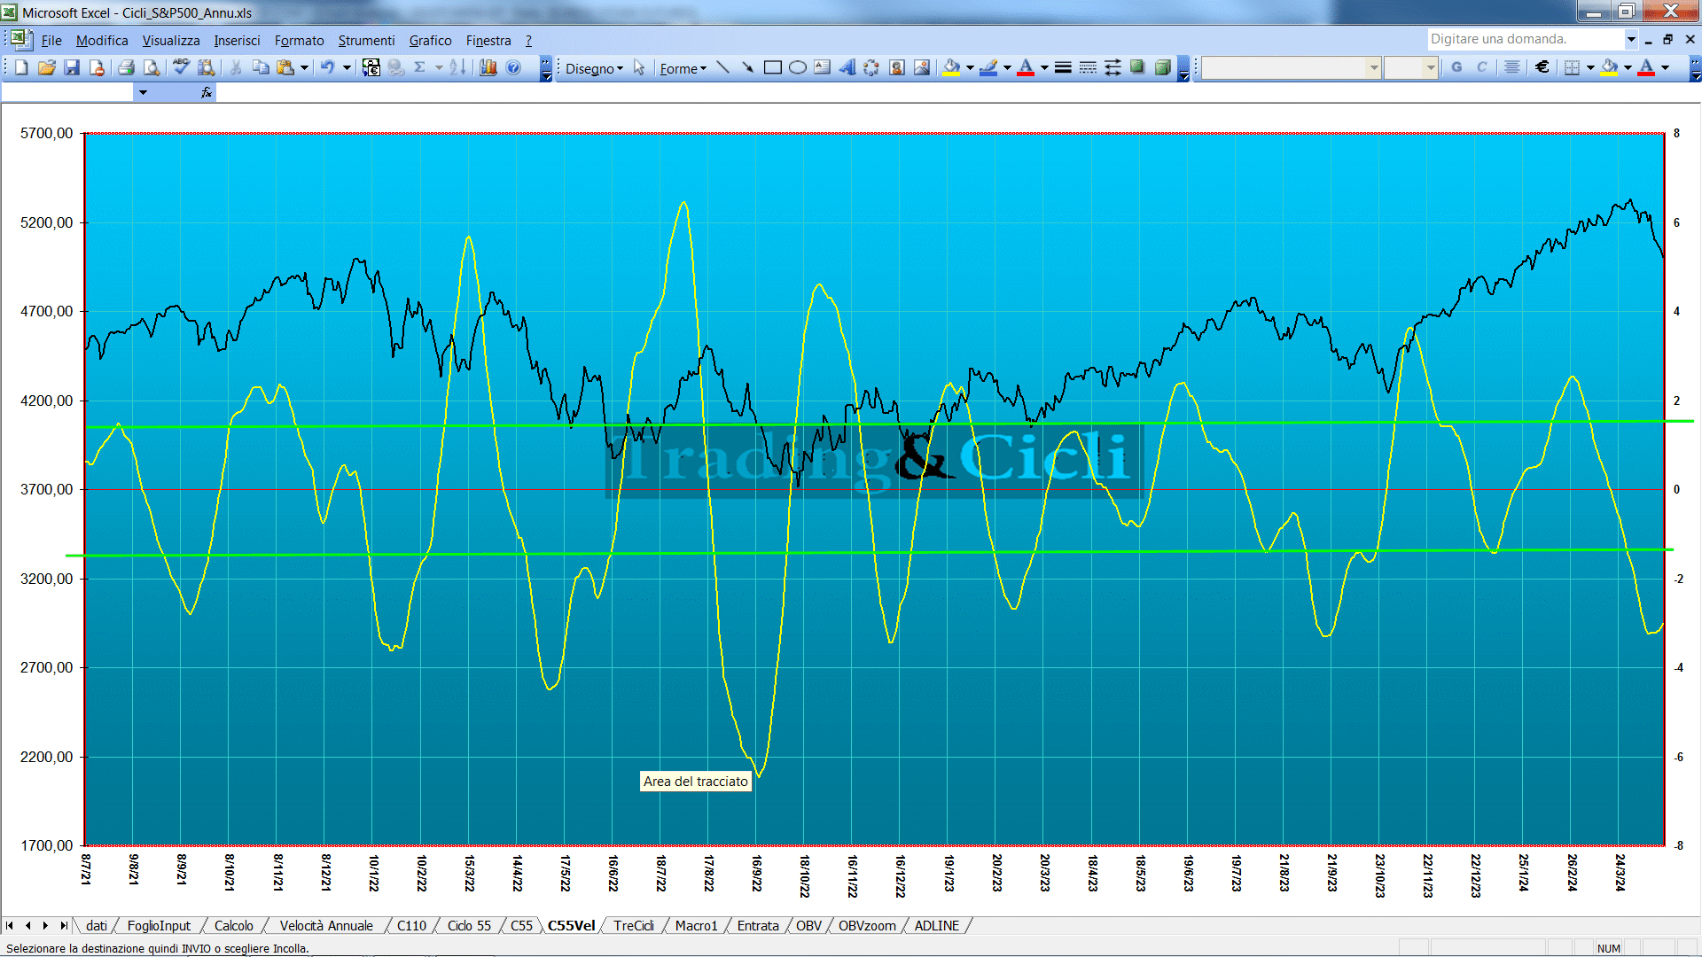Click the drawing Line Color brush swatch

989,68
